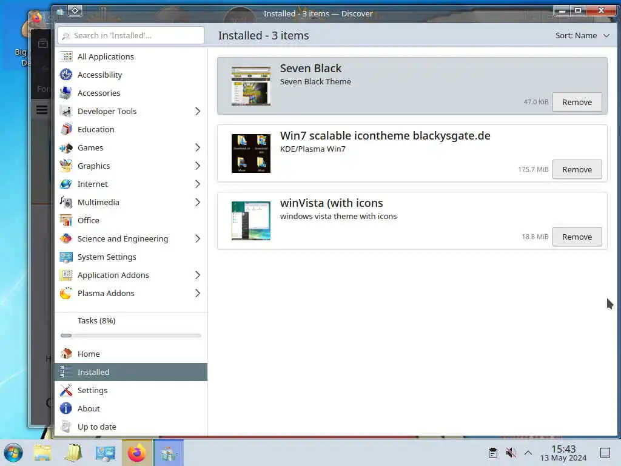Expand the Graphics chevron
The image size is (621, 466).
pyautogui.click(x=198, y=166)
